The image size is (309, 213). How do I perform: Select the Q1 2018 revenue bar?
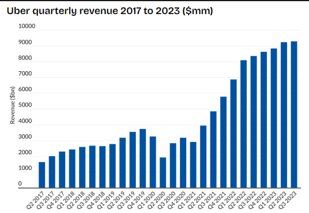click(72, 169)
